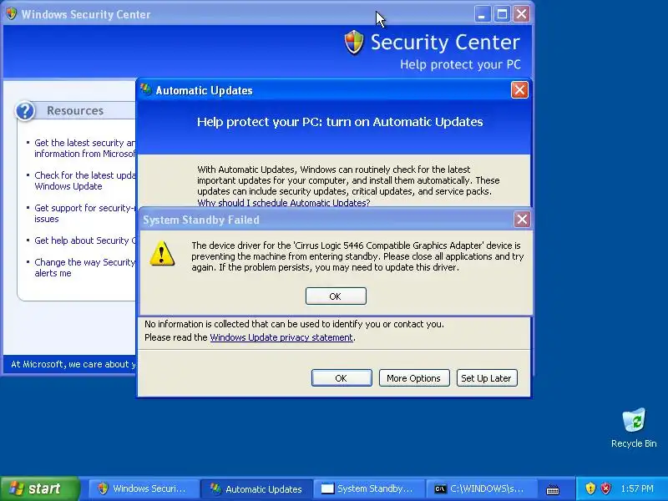The image size is (668, 501).
Task: Click the 1:57 PM system clock
Action: pos(637,488)
